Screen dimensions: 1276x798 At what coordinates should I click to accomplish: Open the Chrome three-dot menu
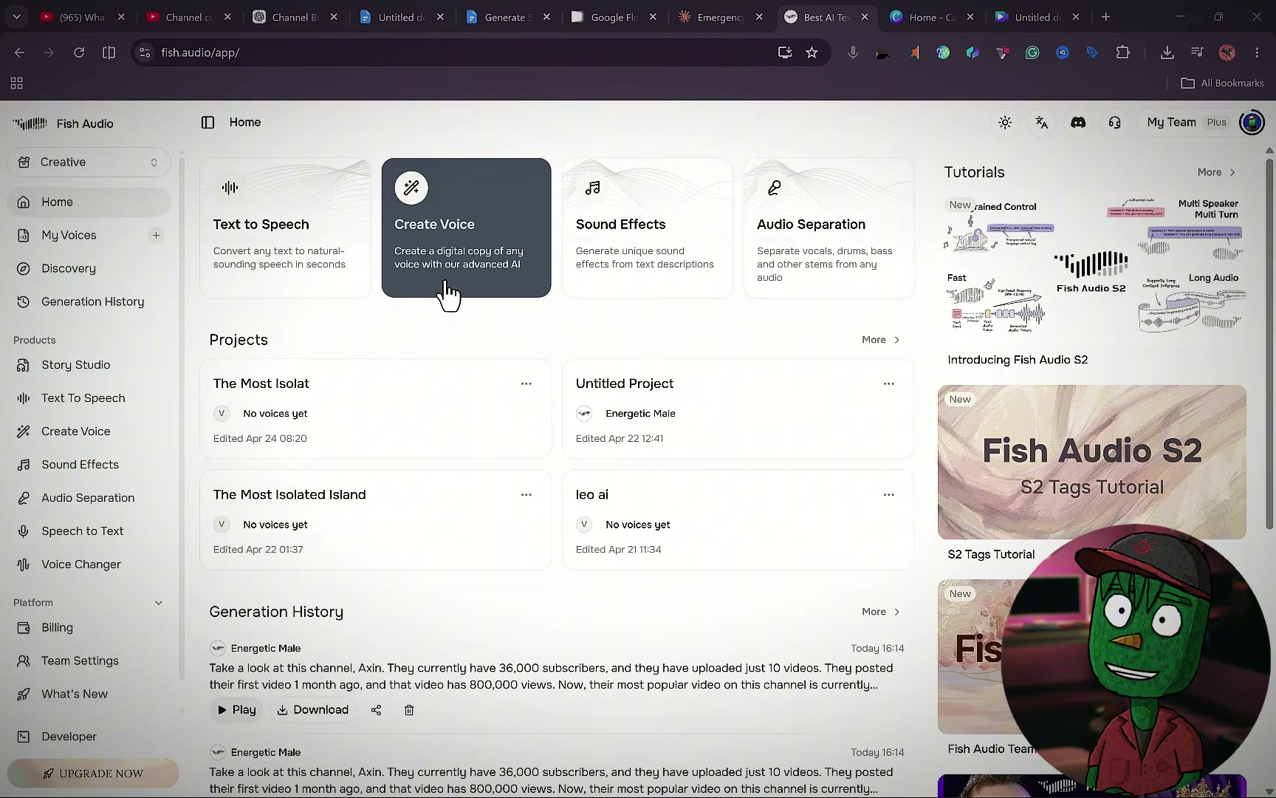tap(1257, 52)
